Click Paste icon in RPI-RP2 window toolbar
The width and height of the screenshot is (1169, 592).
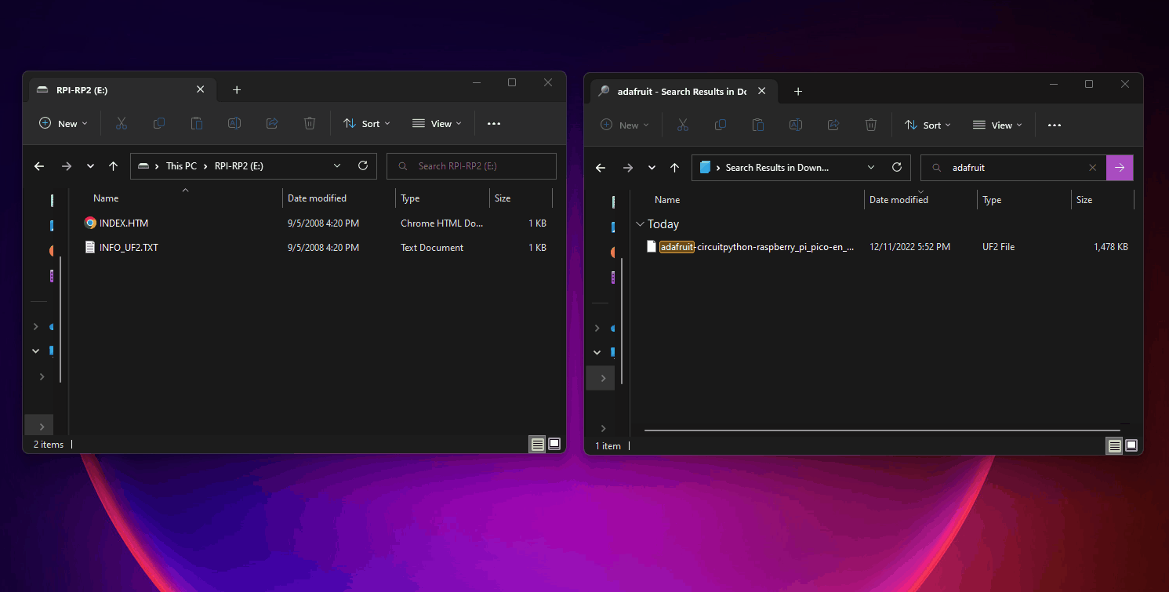[x=197, y=123]
